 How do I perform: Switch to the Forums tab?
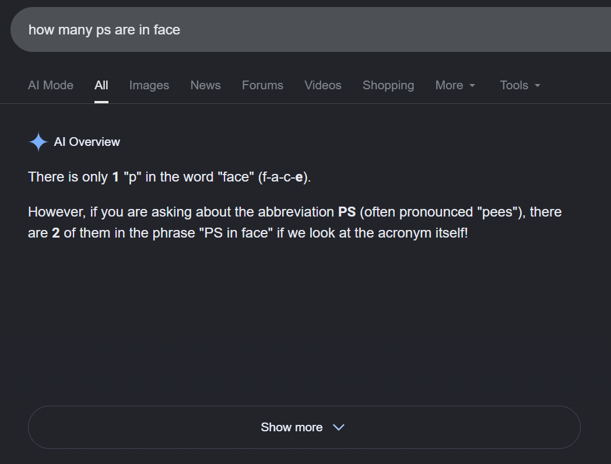[262, 85]
